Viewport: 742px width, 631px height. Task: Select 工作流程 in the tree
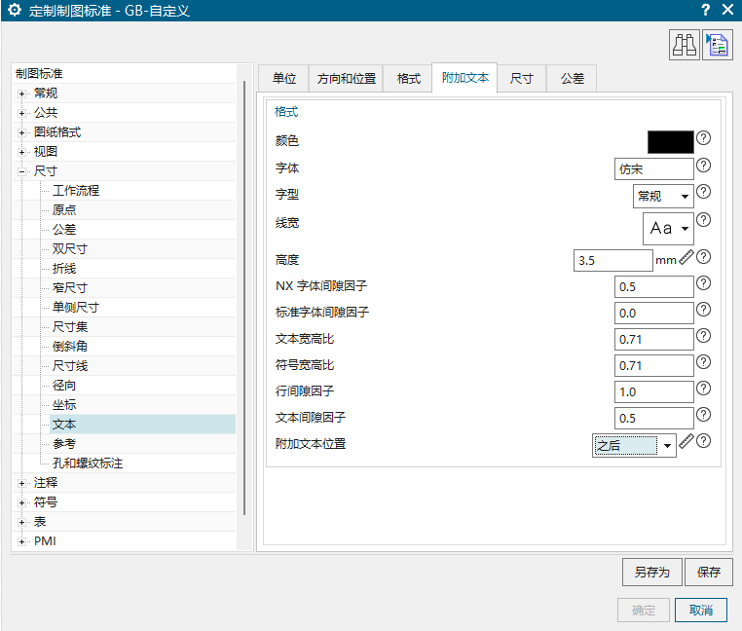point(76,191)
